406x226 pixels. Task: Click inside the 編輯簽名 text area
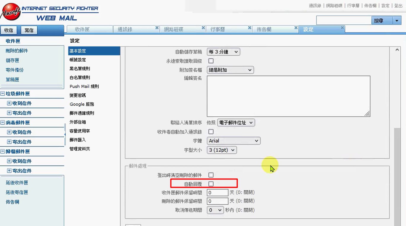tap(288, 96)
